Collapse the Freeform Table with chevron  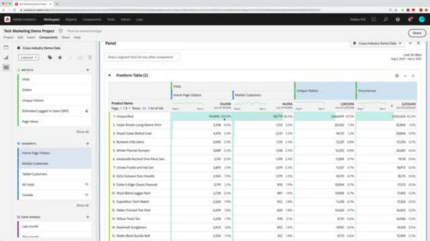pyautogui.click(x=405, y=76)
